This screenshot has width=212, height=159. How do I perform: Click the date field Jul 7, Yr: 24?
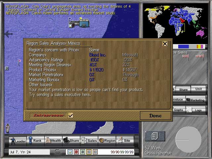[x=29, y=152]
